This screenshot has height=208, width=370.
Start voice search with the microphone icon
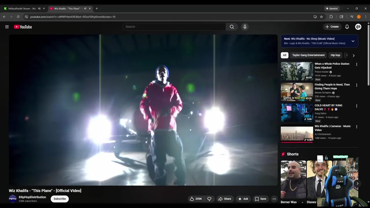point(245,27)
